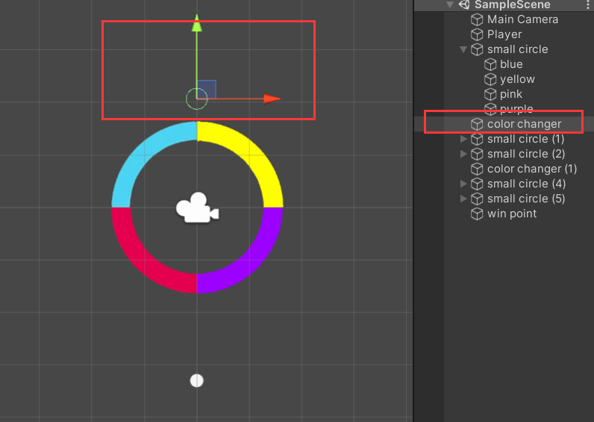Click the blue XY-plane handle square of gizmo
The width and height of the screenshot is (594, 422).
click(x=207, y=89)
